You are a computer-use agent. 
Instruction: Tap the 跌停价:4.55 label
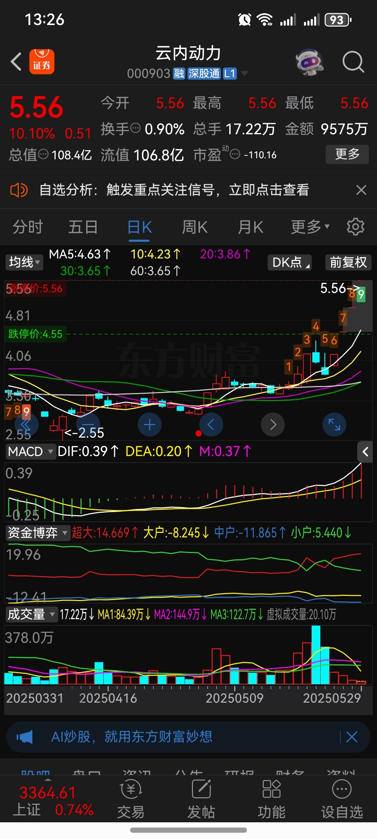pyautogui.click(x=35, y=334)
